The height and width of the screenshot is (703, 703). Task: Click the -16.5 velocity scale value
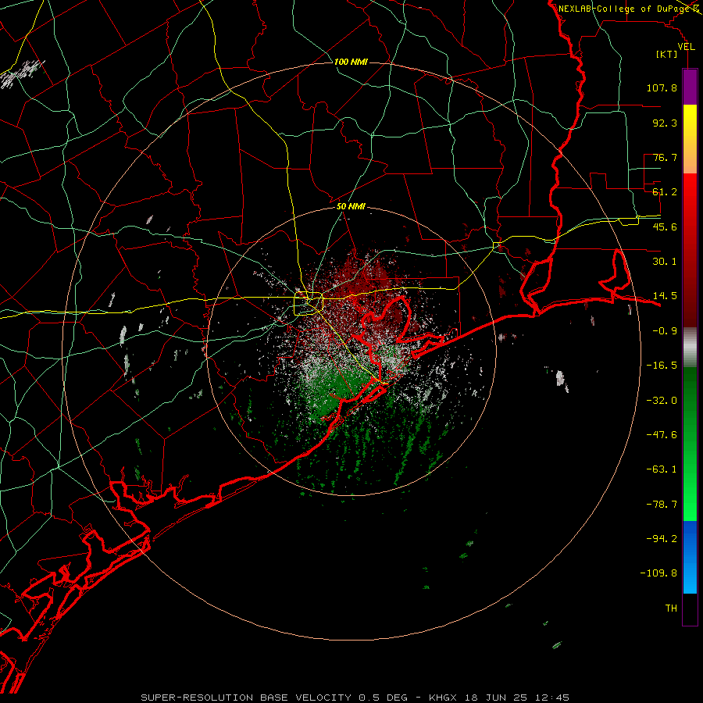click(662, 366)
